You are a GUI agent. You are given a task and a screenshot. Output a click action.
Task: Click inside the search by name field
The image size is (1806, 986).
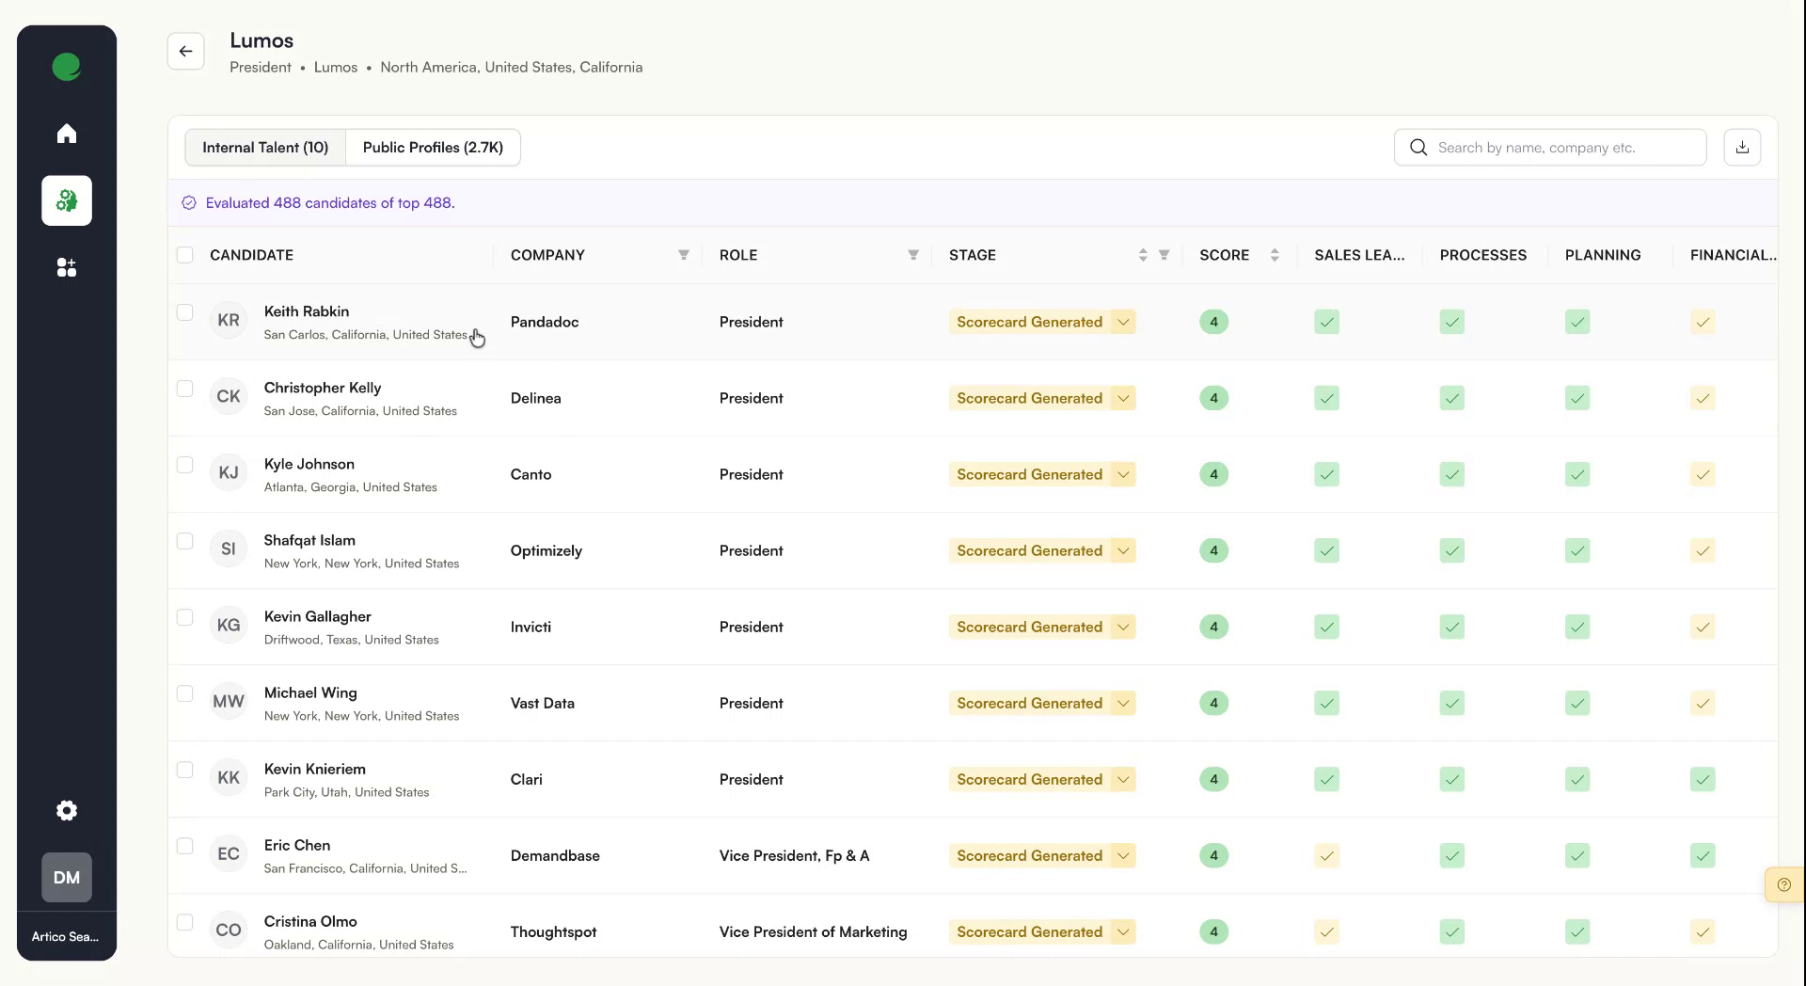[x=1552, y=147]
